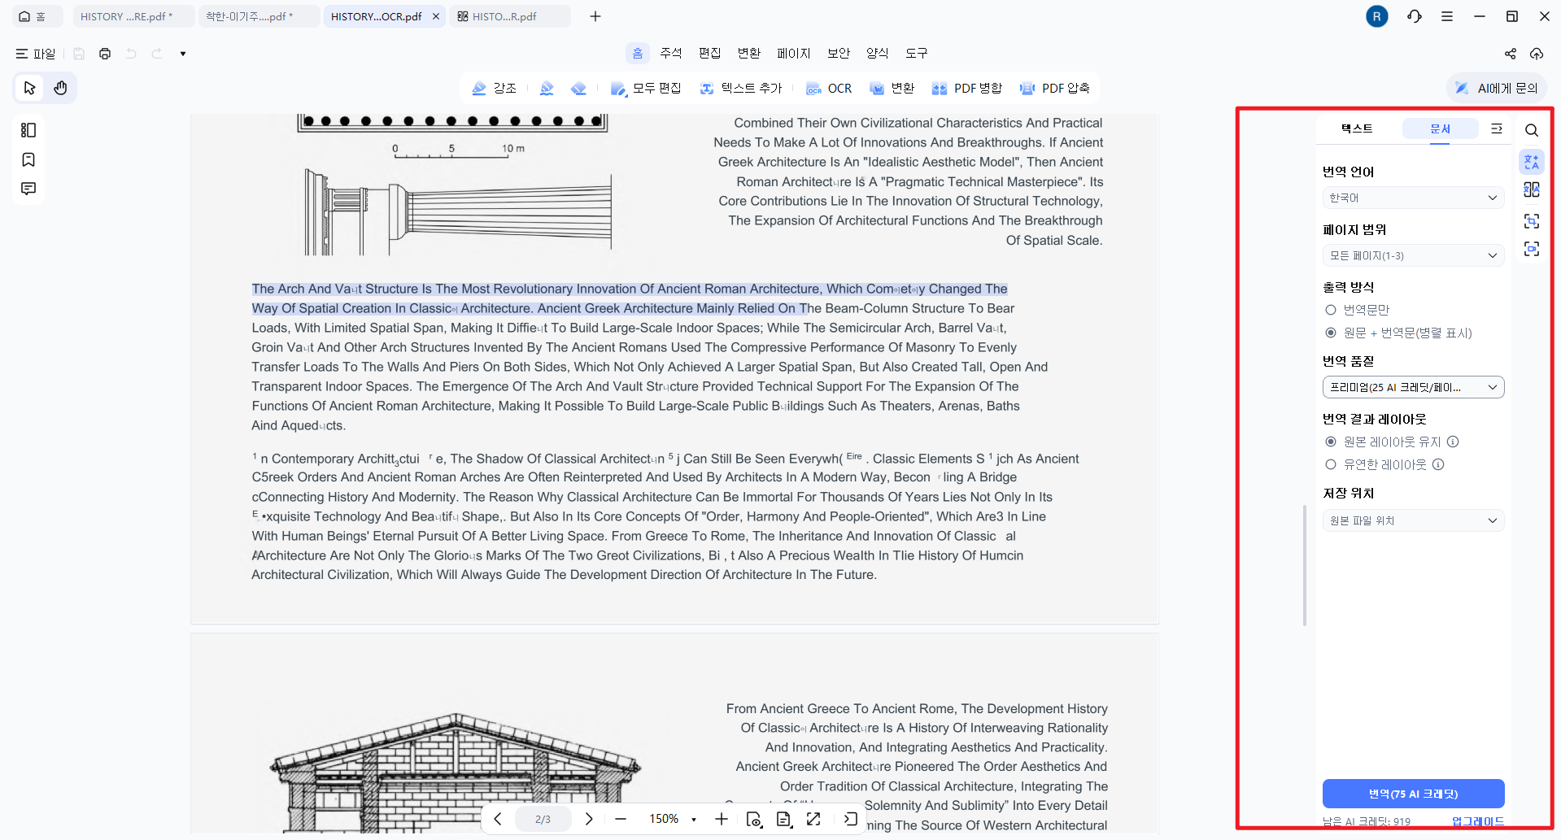Switch to the 주석 tab
Viewport: 1561px width, 840px height.
point(671,53)
